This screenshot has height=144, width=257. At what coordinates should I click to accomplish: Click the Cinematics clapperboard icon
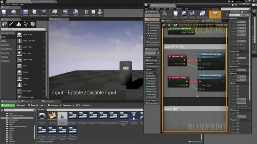coord(65,12)
